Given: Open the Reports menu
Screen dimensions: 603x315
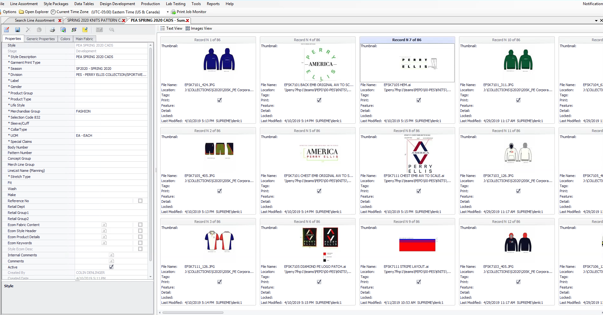Looking at the screenshot, I should click(x=213, y=4).
